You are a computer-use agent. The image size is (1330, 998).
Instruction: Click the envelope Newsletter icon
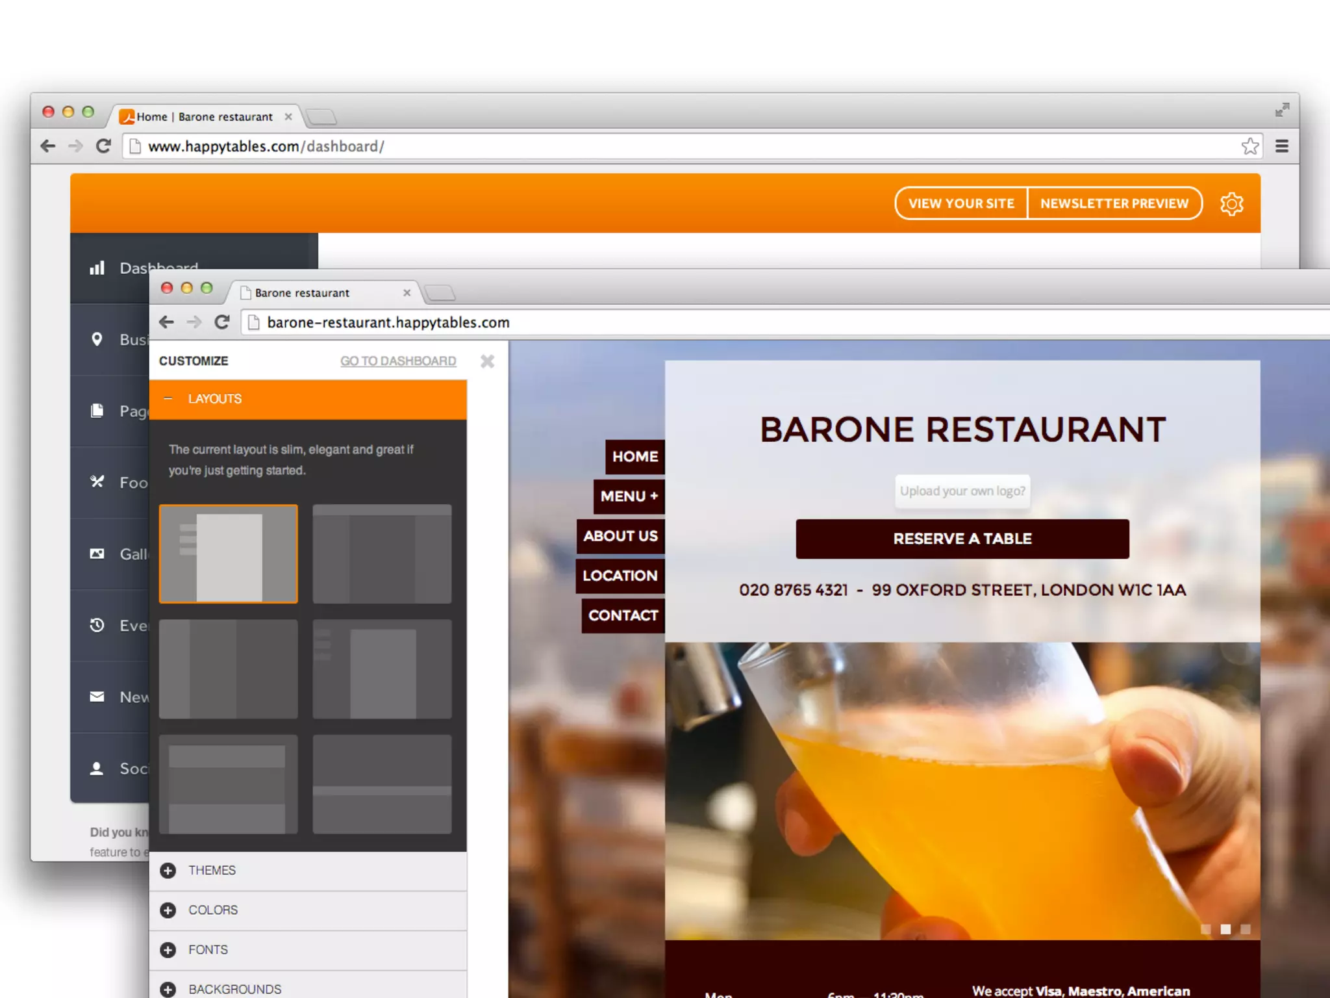click(97, 697)
